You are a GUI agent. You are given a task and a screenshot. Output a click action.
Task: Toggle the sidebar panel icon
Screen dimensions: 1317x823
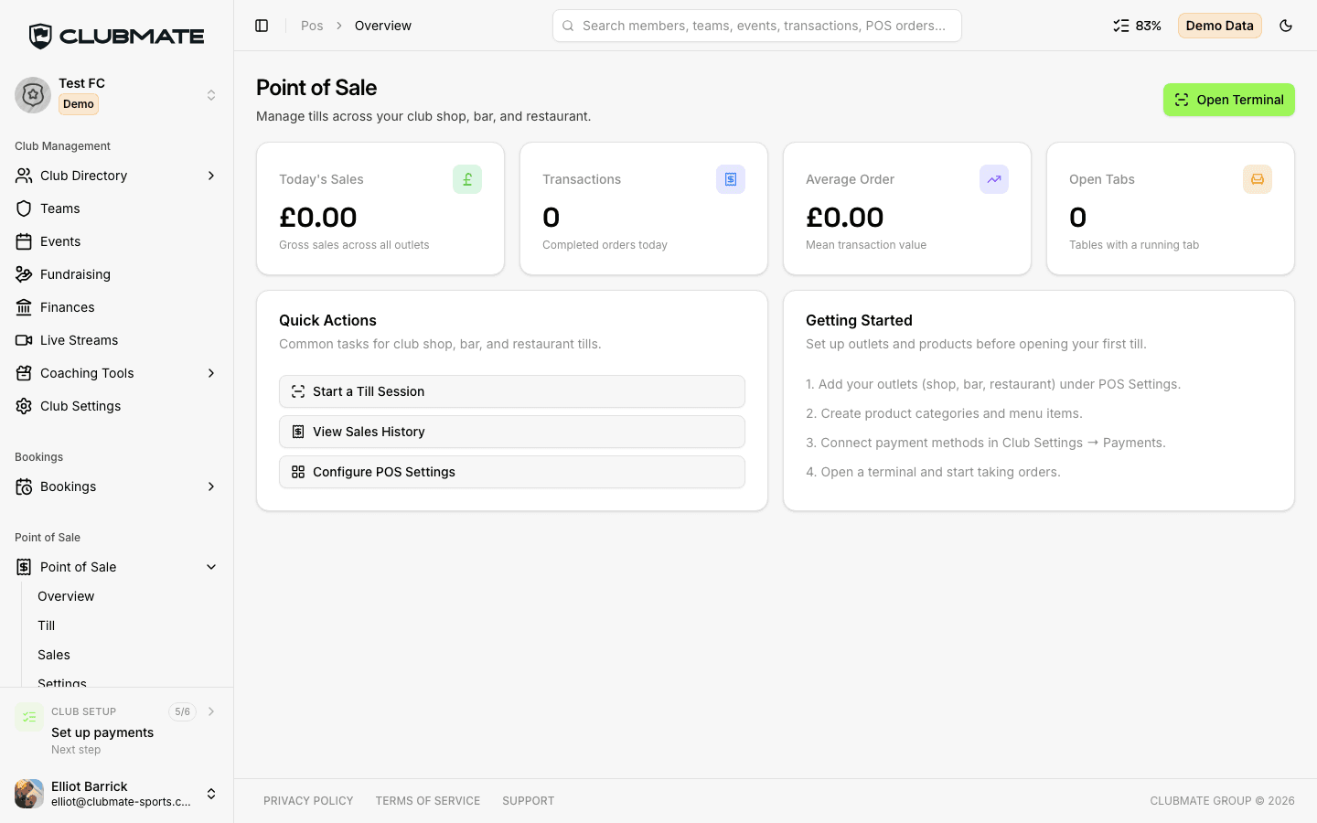click(262, 26)
